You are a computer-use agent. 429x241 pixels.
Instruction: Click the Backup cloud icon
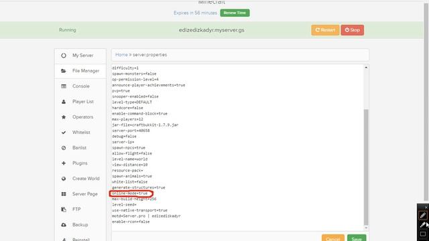(64, 225)
